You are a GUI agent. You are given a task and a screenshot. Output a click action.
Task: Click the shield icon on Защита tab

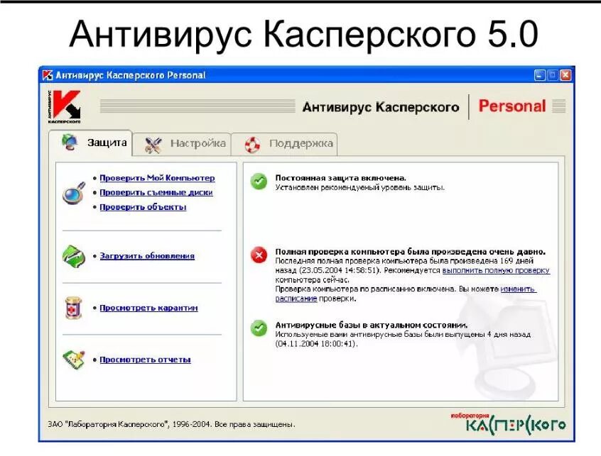(x=70, y=143)
